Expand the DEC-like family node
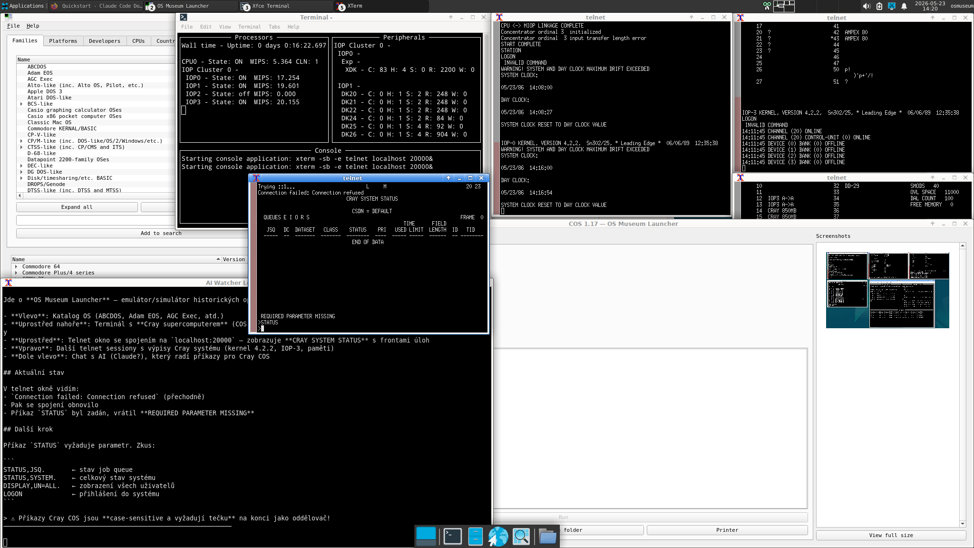The image size is (974, 548). tap(21, 166)
